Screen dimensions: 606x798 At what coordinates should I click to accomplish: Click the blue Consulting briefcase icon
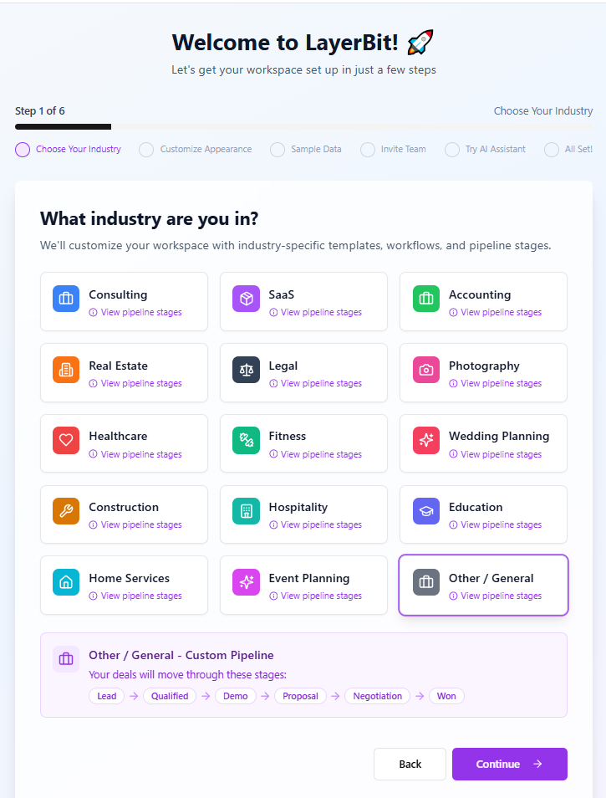click(x=66, y=299)
